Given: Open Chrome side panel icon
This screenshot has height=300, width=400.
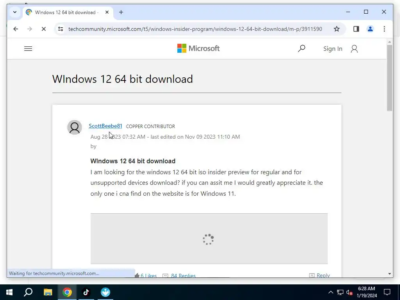Looking at the screenshot, I should 356,29.
